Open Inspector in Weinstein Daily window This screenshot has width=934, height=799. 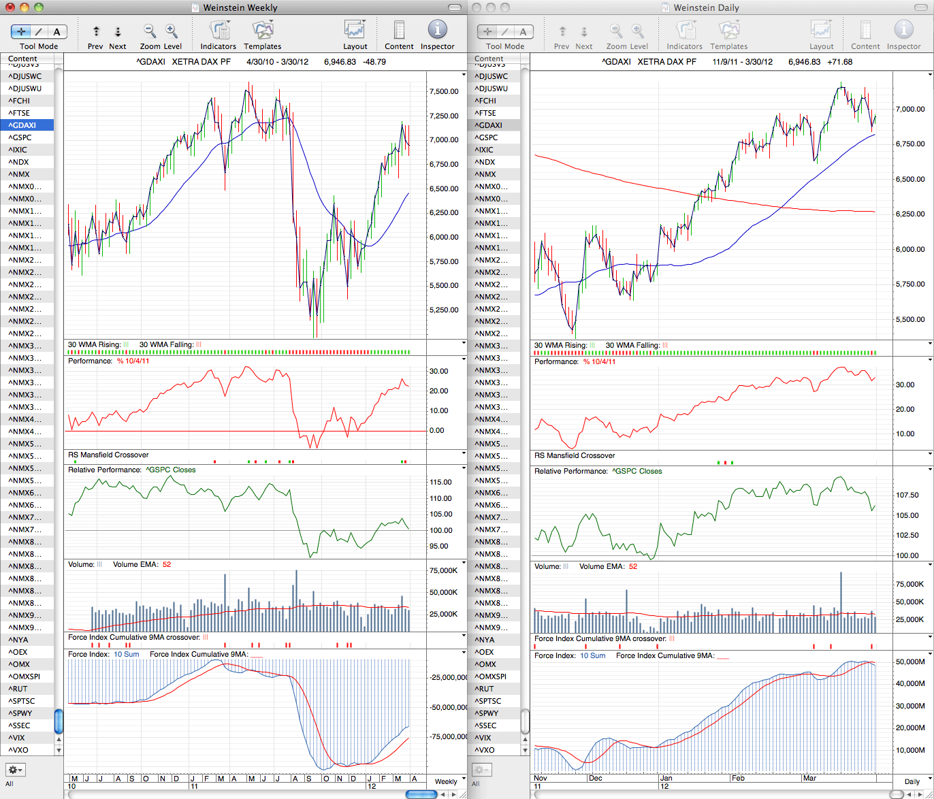[x=903, y=30]
